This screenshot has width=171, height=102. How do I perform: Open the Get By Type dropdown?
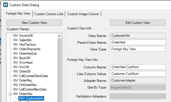tap(138, 87)
